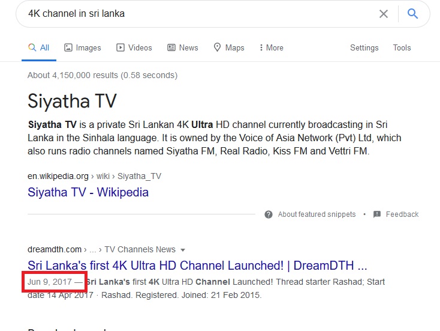Clear the search box with the X icon

click(x=383, y=14)
